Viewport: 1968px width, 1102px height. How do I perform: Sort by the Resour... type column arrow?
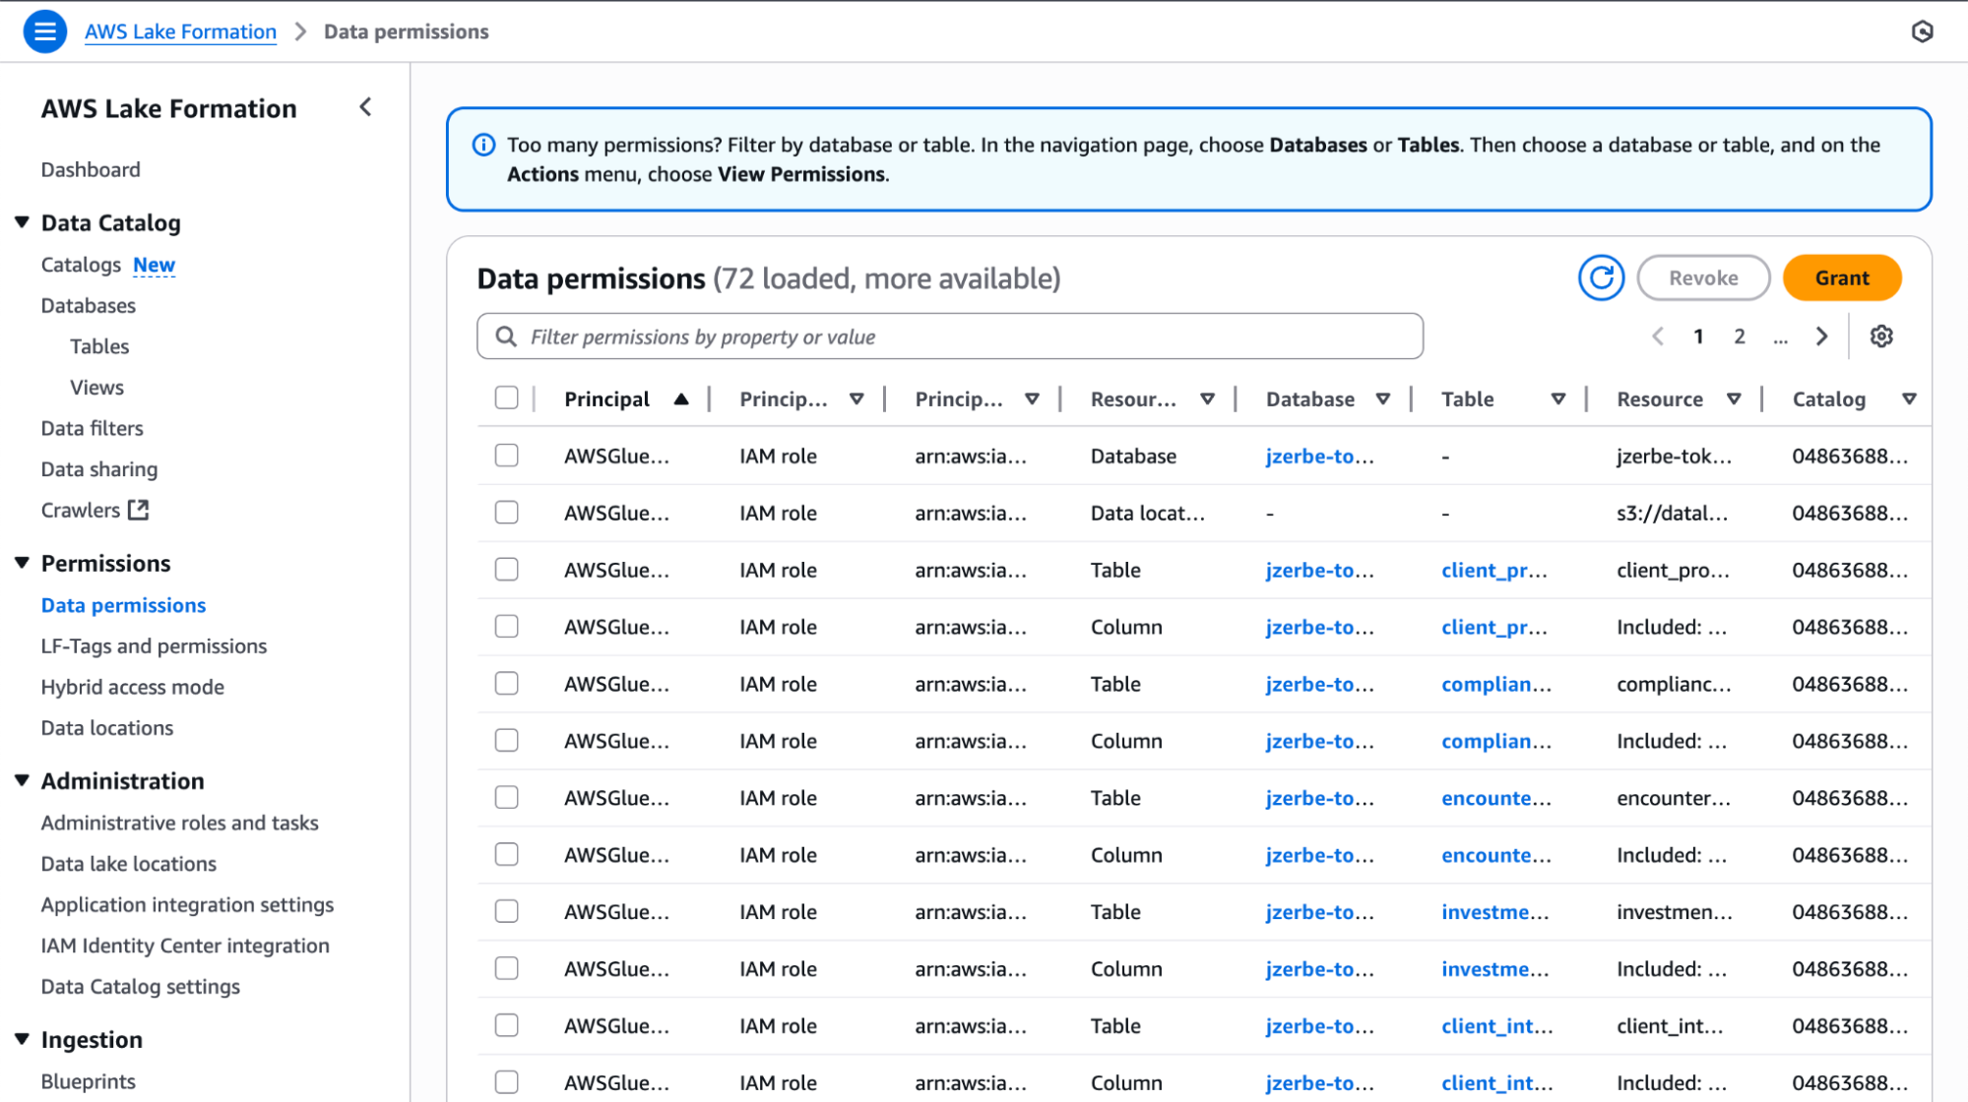coord(1207,399)
